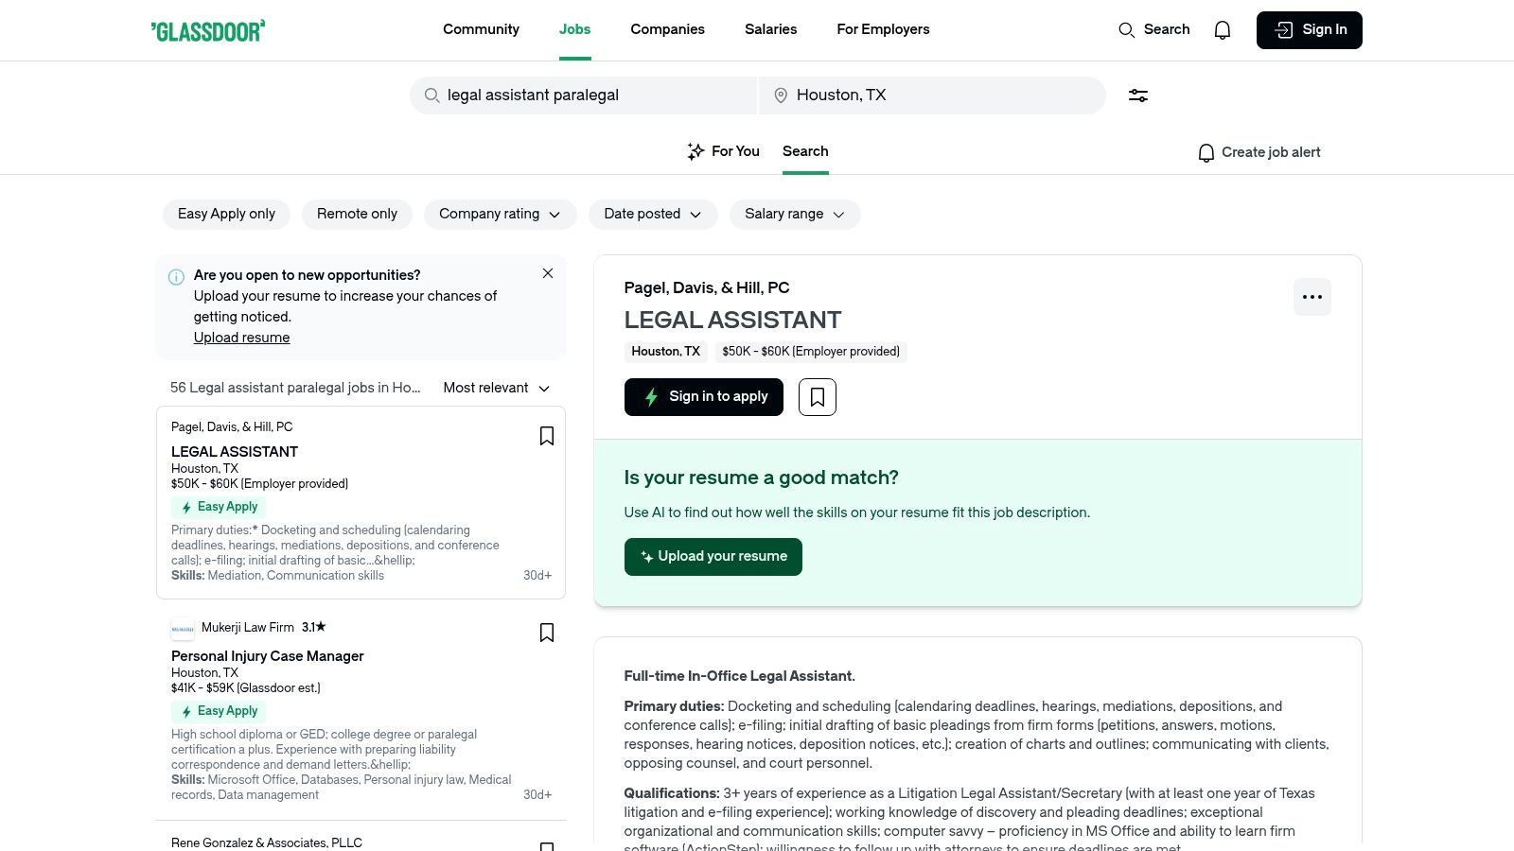
Task: Open the three-dot menu on the job detail card
Action: tap(1312, 297)
